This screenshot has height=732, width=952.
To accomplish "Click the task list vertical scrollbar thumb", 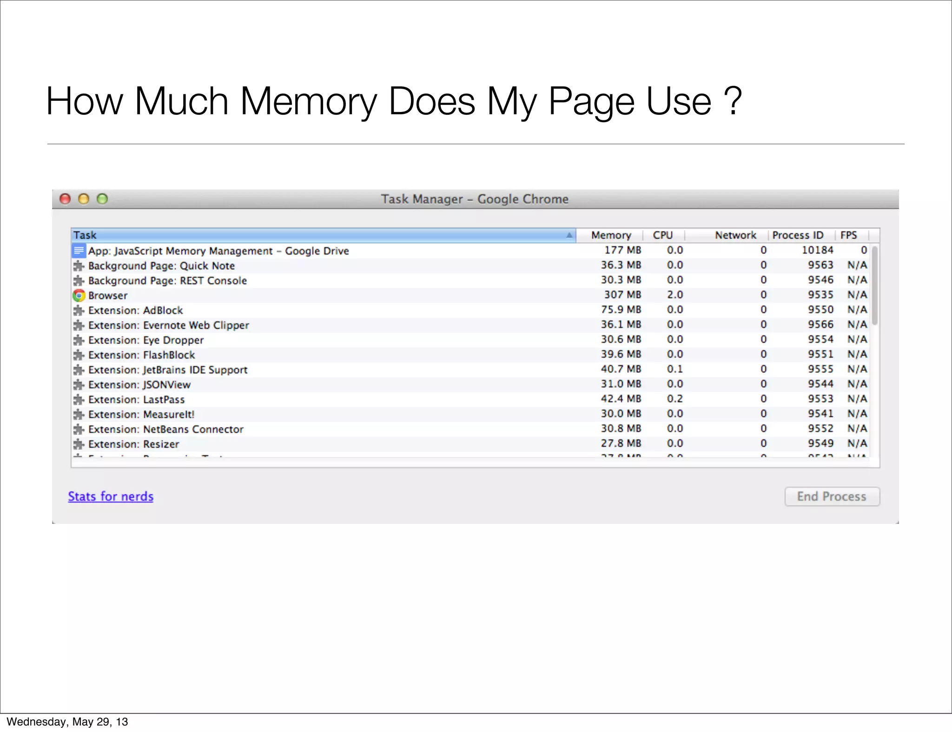I will click(874, 286).
